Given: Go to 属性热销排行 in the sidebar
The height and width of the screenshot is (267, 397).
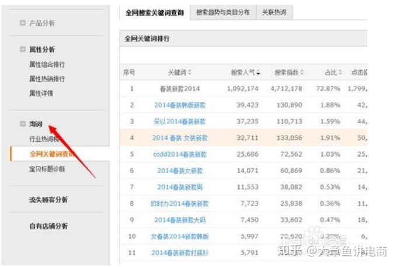Looking at the screenshot, I should tap(47, 79).
